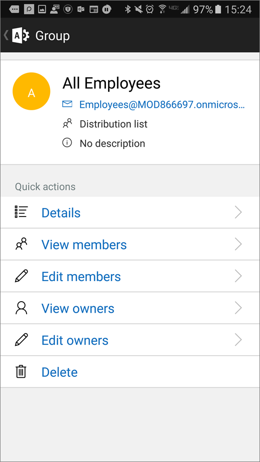Open the Employees@MOD866697 email link

(162, 105)
